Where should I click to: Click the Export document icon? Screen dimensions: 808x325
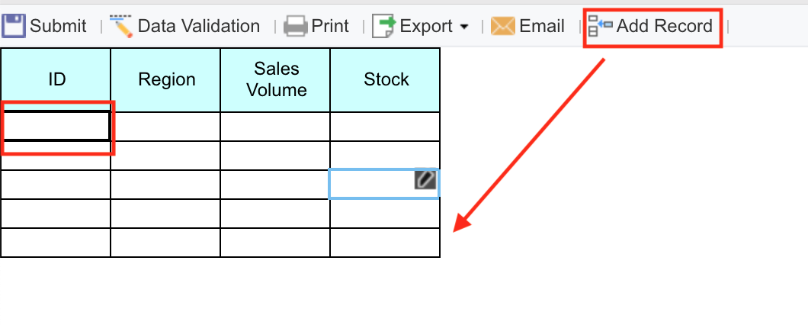[x=383, y=27]
